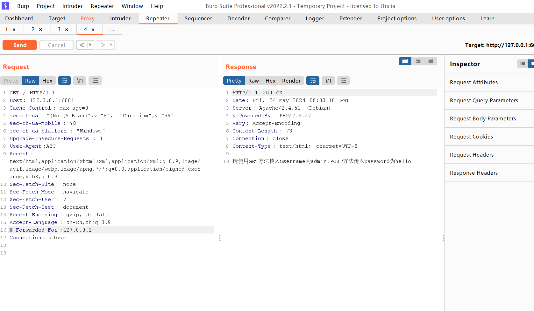Open the Project options tab
This screenshot has height=311, width=534.
pyautogui.click(x=397, y=18)
